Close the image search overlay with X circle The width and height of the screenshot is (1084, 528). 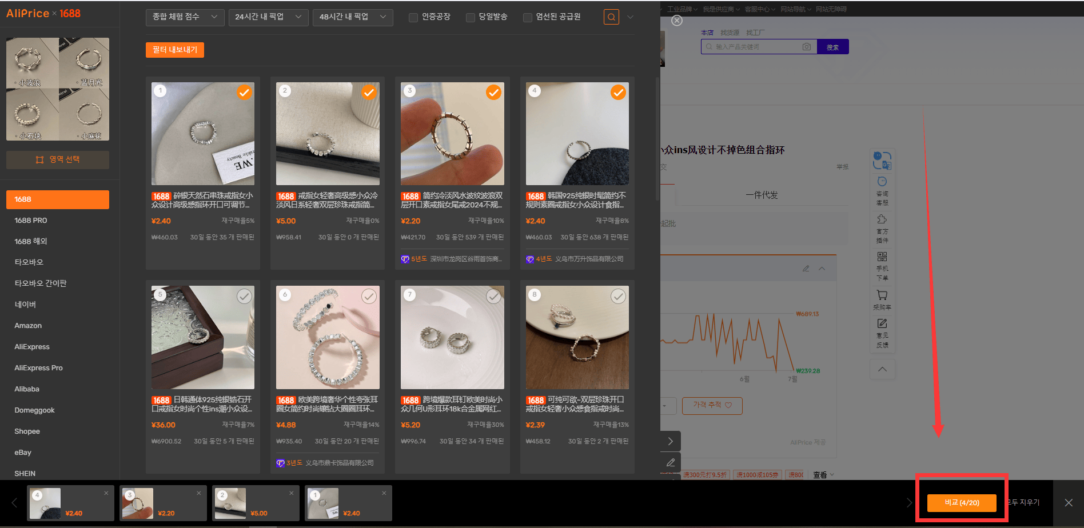click(677, 21)
